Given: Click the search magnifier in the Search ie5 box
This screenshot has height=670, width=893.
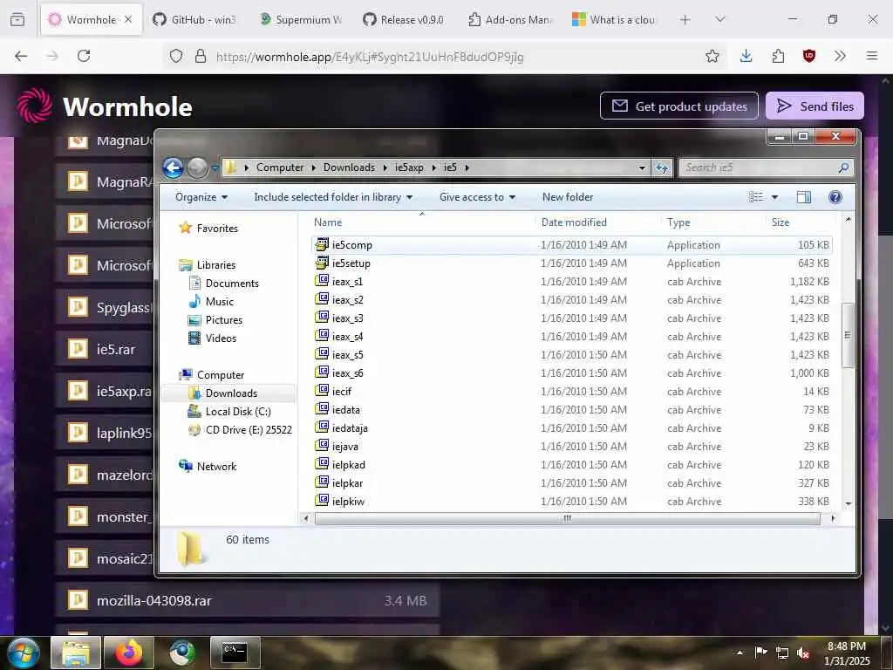Looking at the screenshot, I should tap(843, 167).
